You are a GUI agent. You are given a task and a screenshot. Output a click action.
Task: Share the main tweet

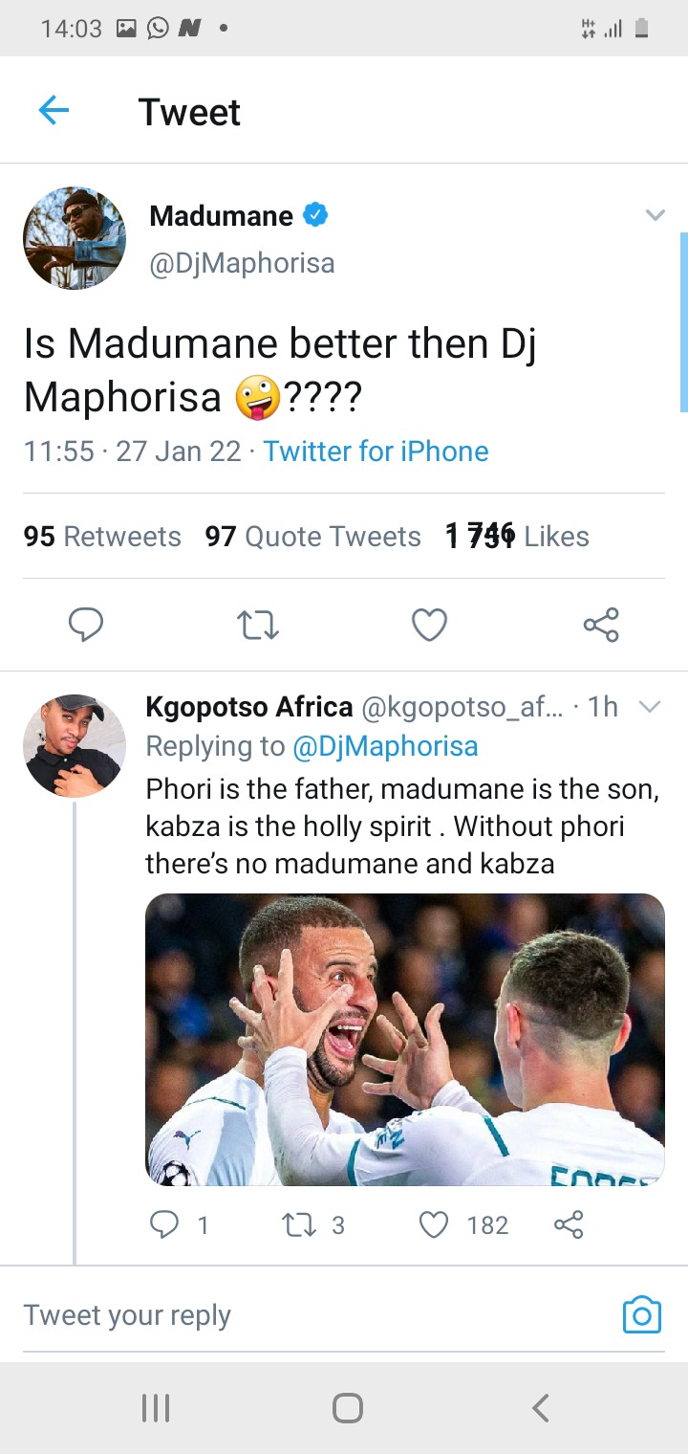(x=601, y=625)
